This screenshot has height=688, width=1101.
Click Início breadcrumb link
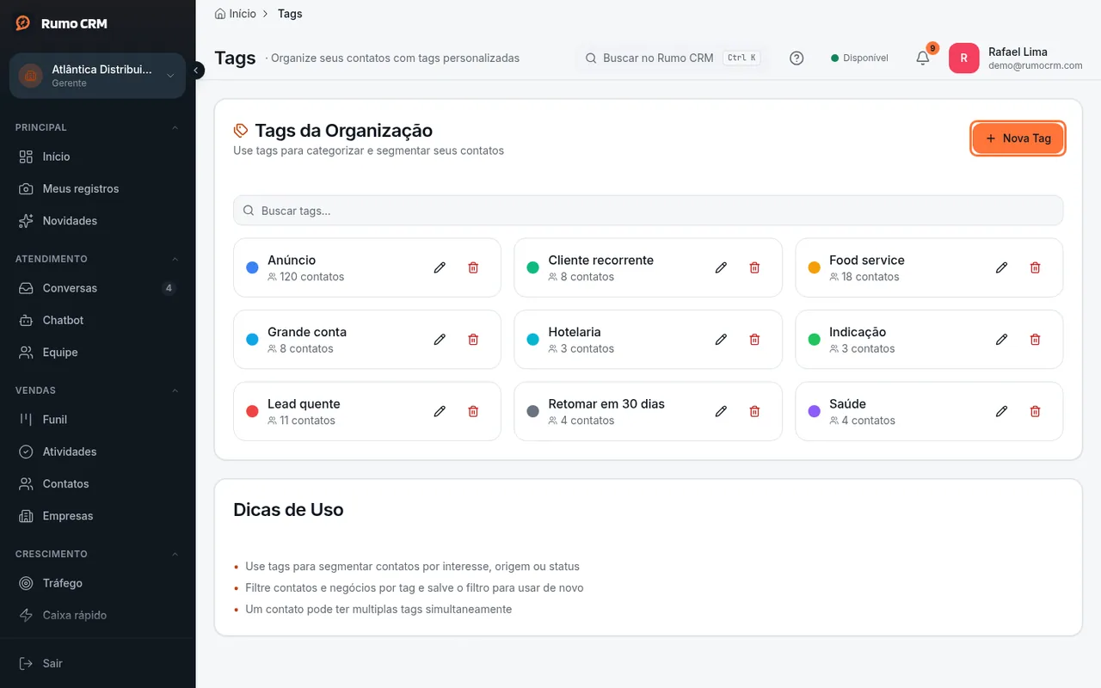pos(236,14)
